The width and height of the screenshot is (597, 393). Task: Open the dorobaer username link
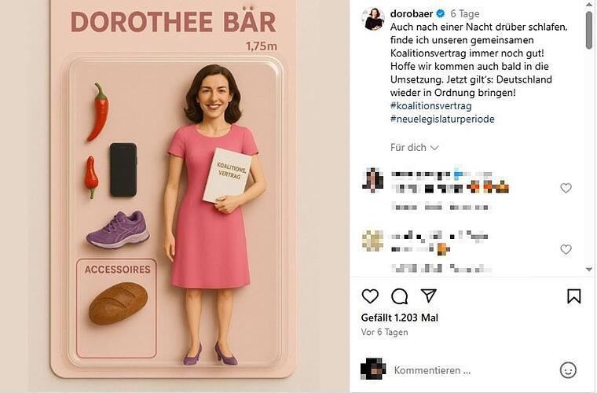pos(412,13)
